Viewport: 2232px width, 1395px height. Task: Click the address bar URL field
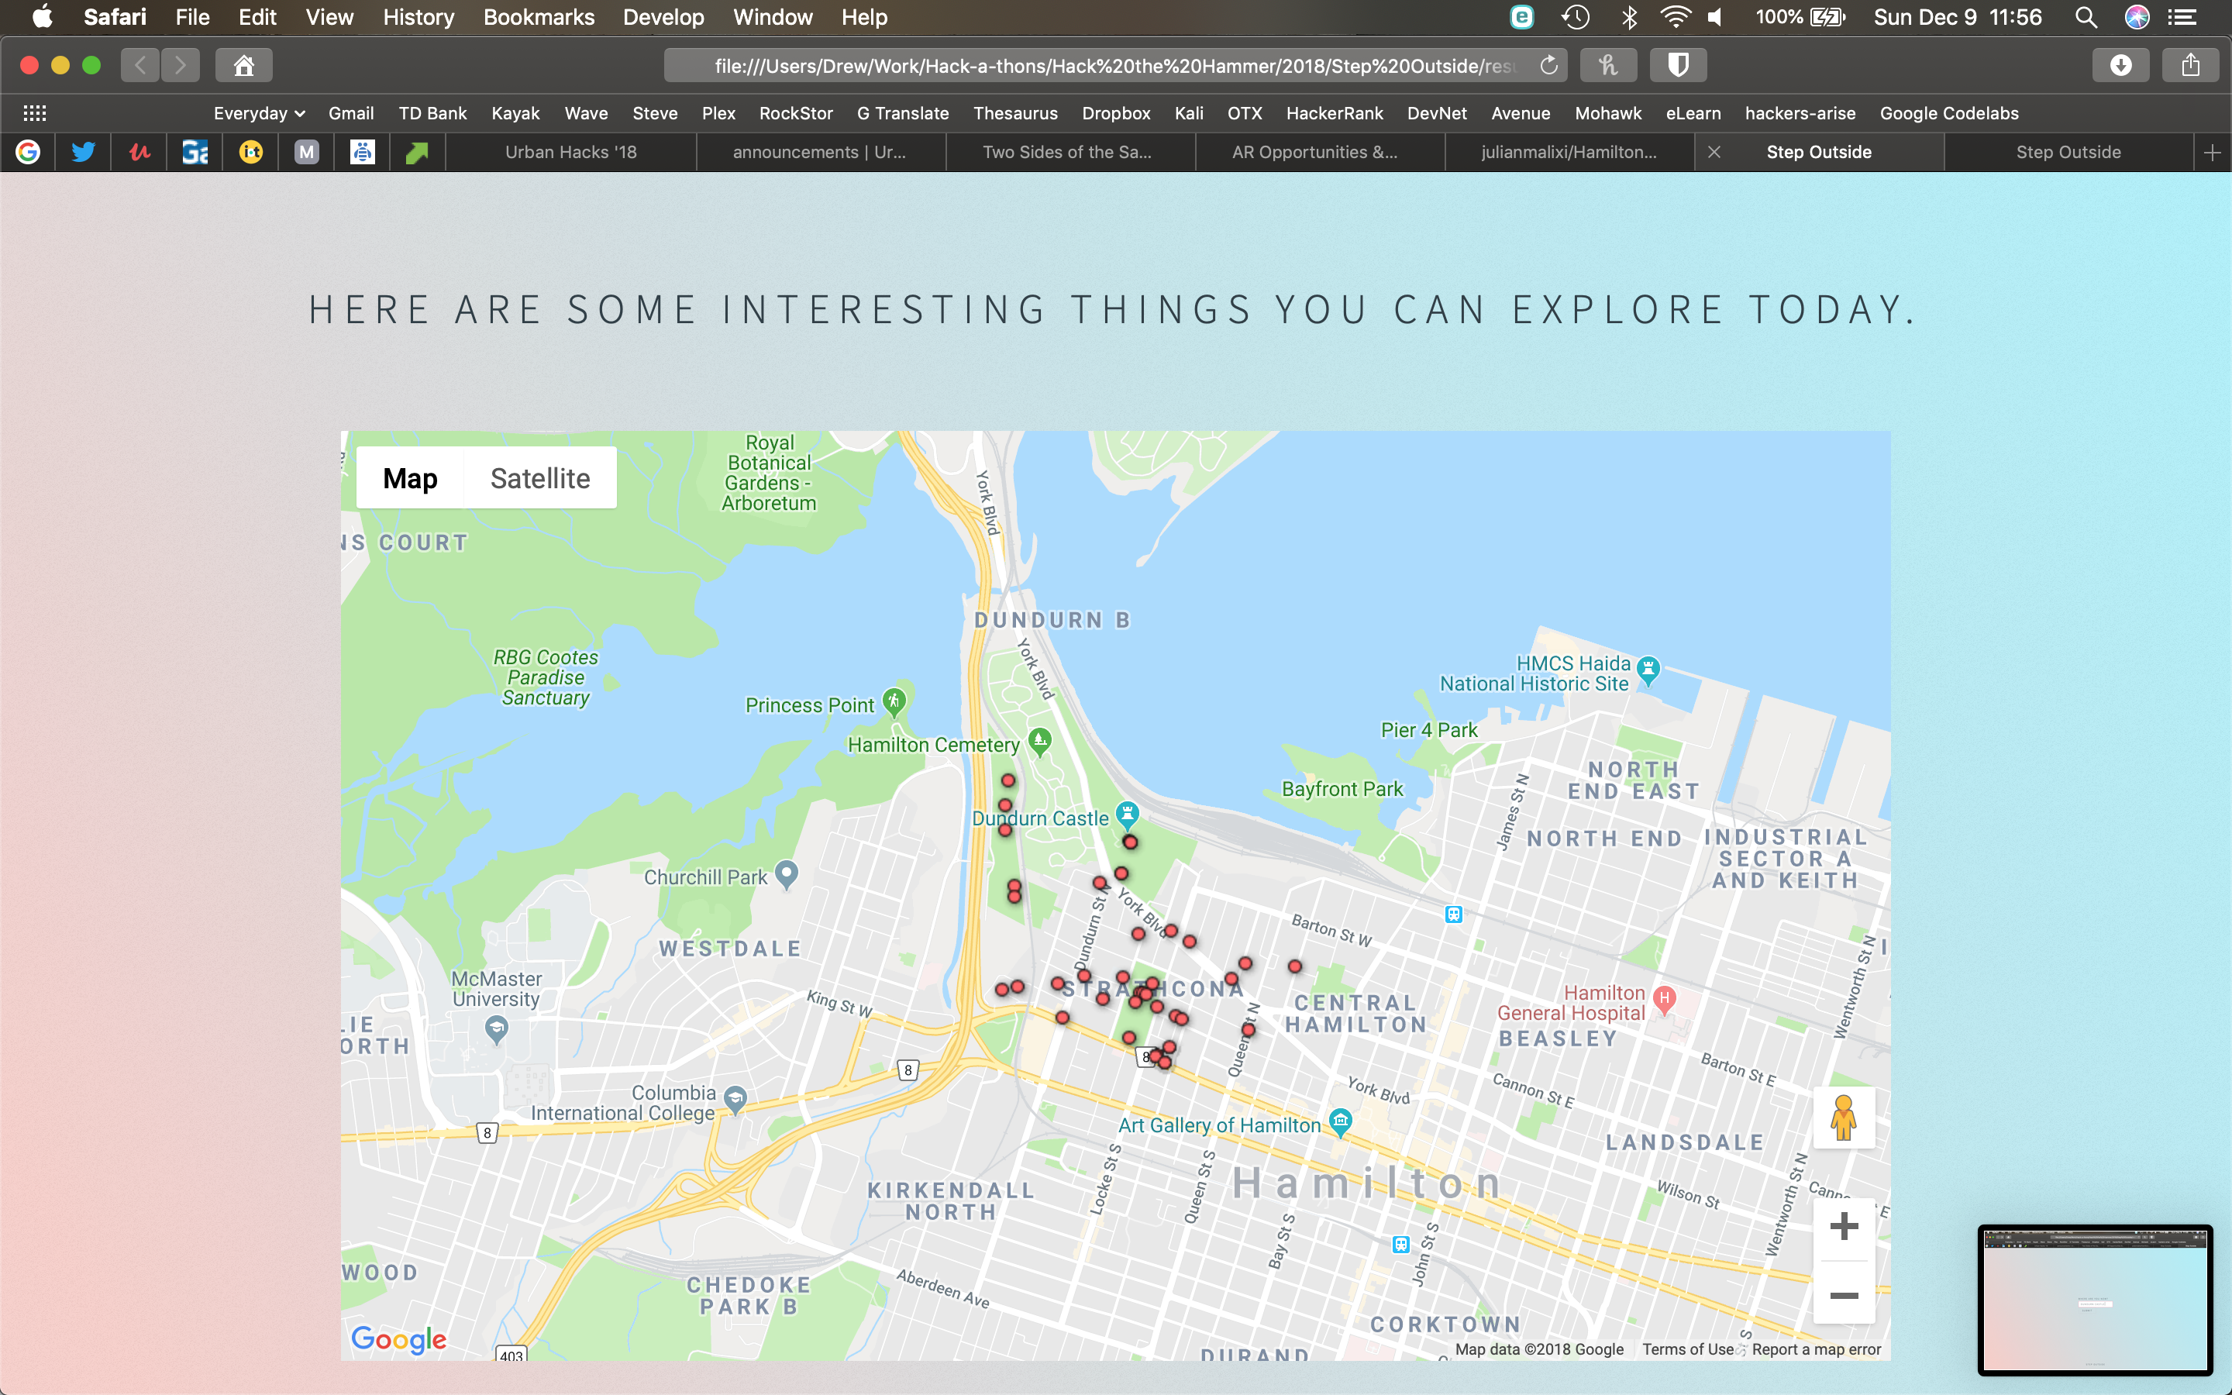(1107, 66)
